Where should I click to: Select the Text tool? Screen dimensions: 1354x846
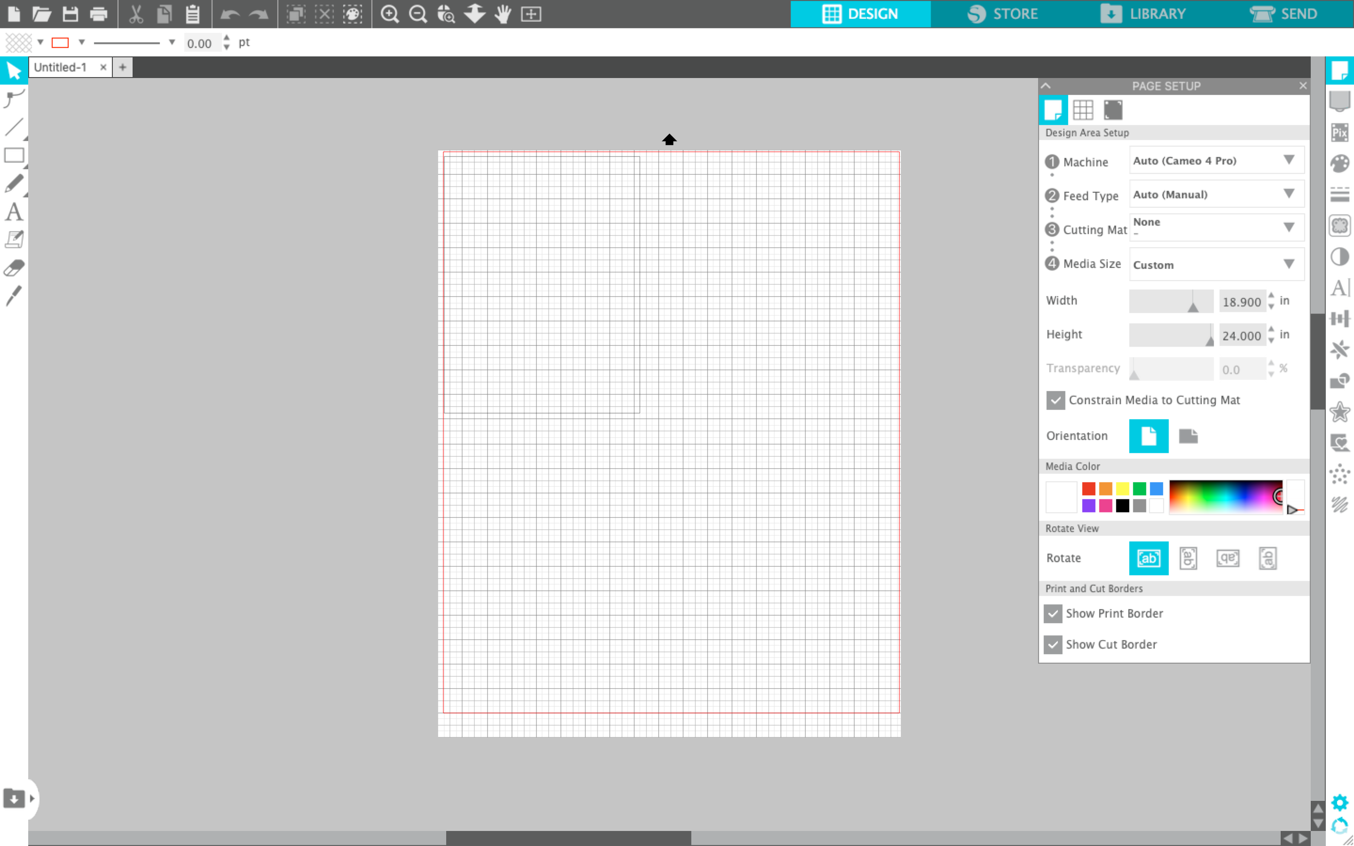pyautogui.click(x=14, y=211)
